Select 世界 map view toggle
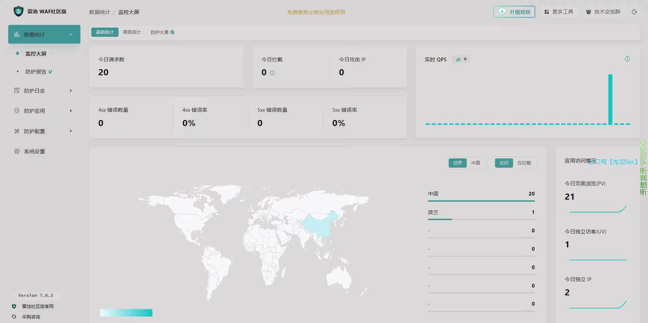The image size is (648, 323). click(458, 163)
